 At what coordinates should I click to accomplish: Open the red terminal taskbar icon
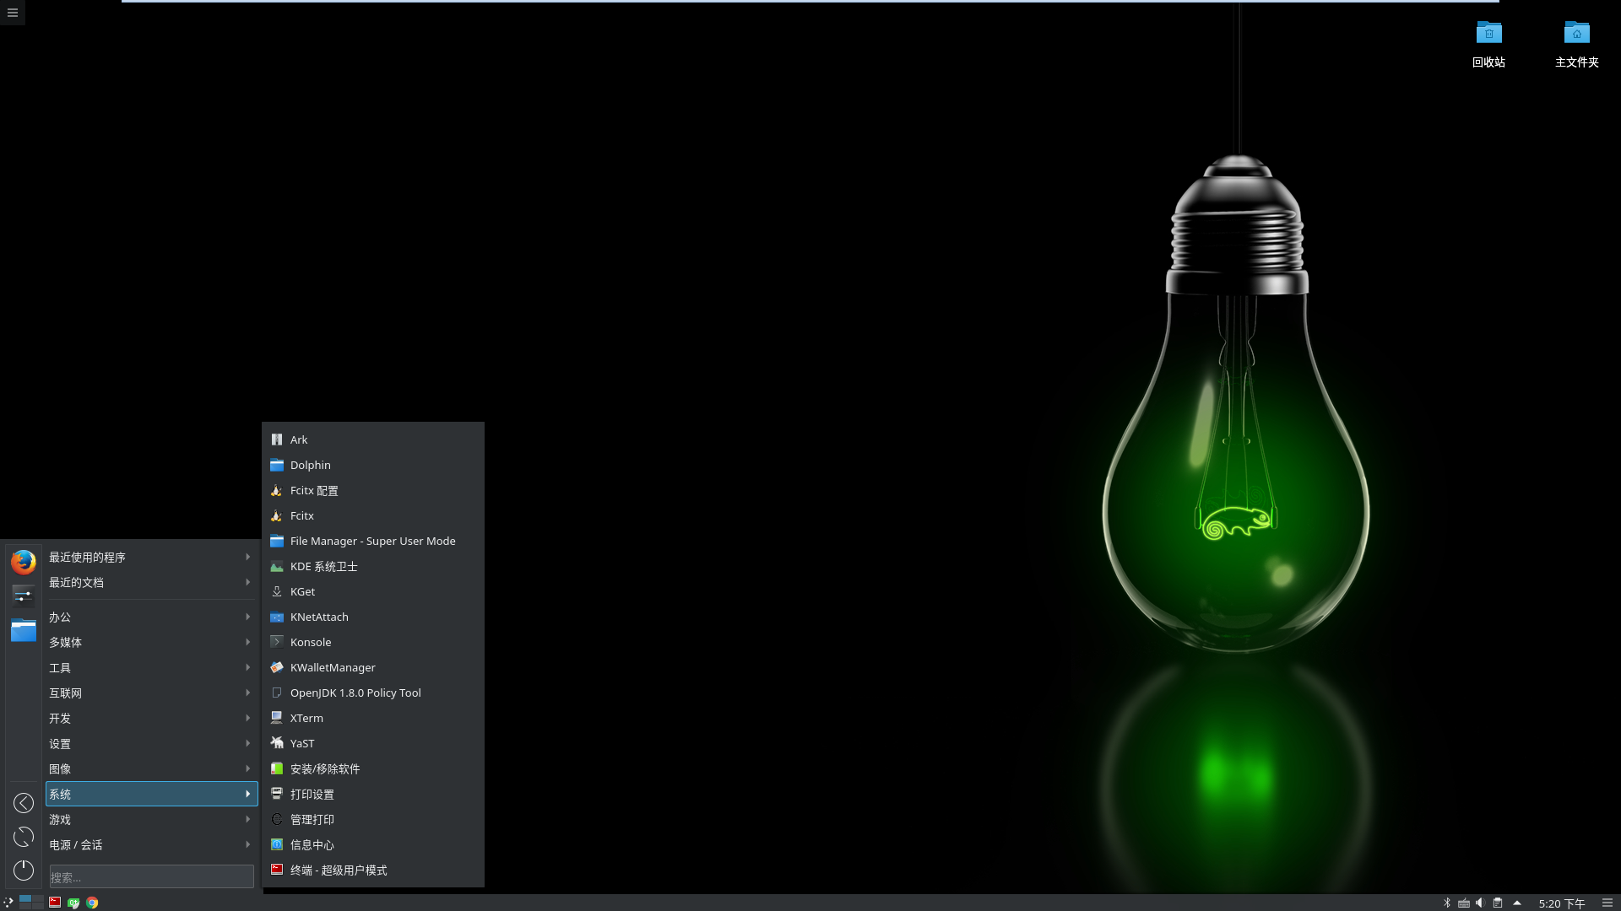pyautogui.click(x=55, y=903)
